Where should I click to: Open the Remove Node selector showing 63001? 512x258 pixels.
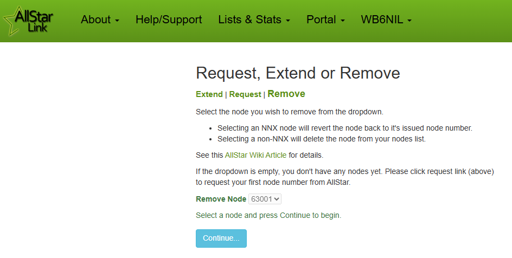(265, 199)
